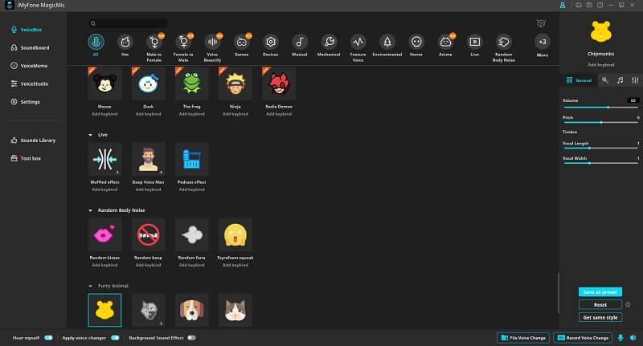Expand the +3 More categories
This screenshot has height=346, width=643.
tap(542, 42)
